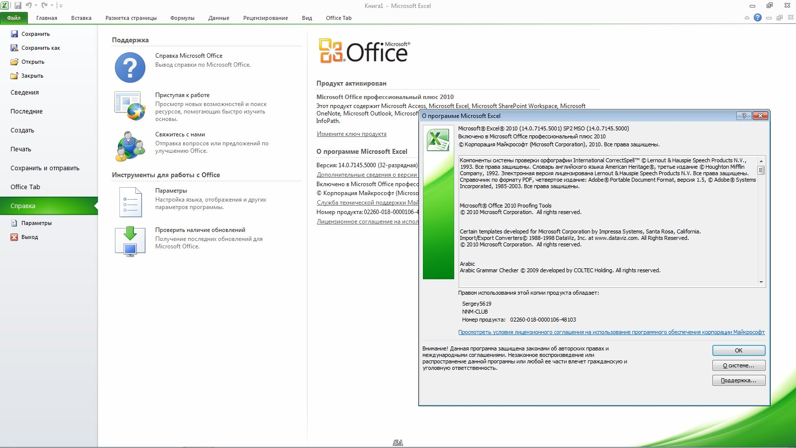Click the Проверить наличие обновлений icon
796x448 pixels.
pos(130,241)
